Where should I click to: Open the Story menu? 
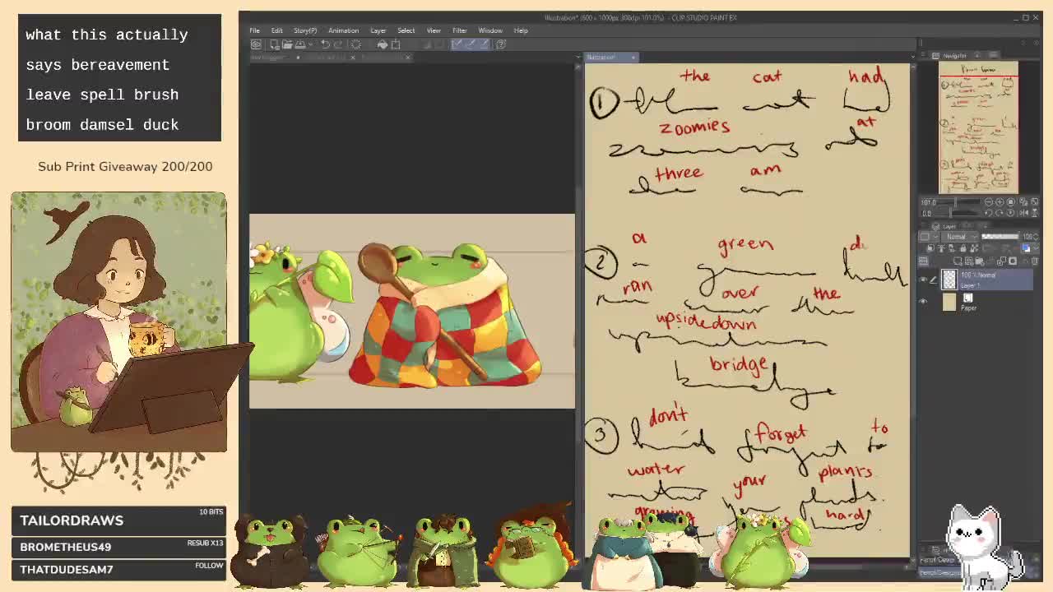(x=305, y=30)
